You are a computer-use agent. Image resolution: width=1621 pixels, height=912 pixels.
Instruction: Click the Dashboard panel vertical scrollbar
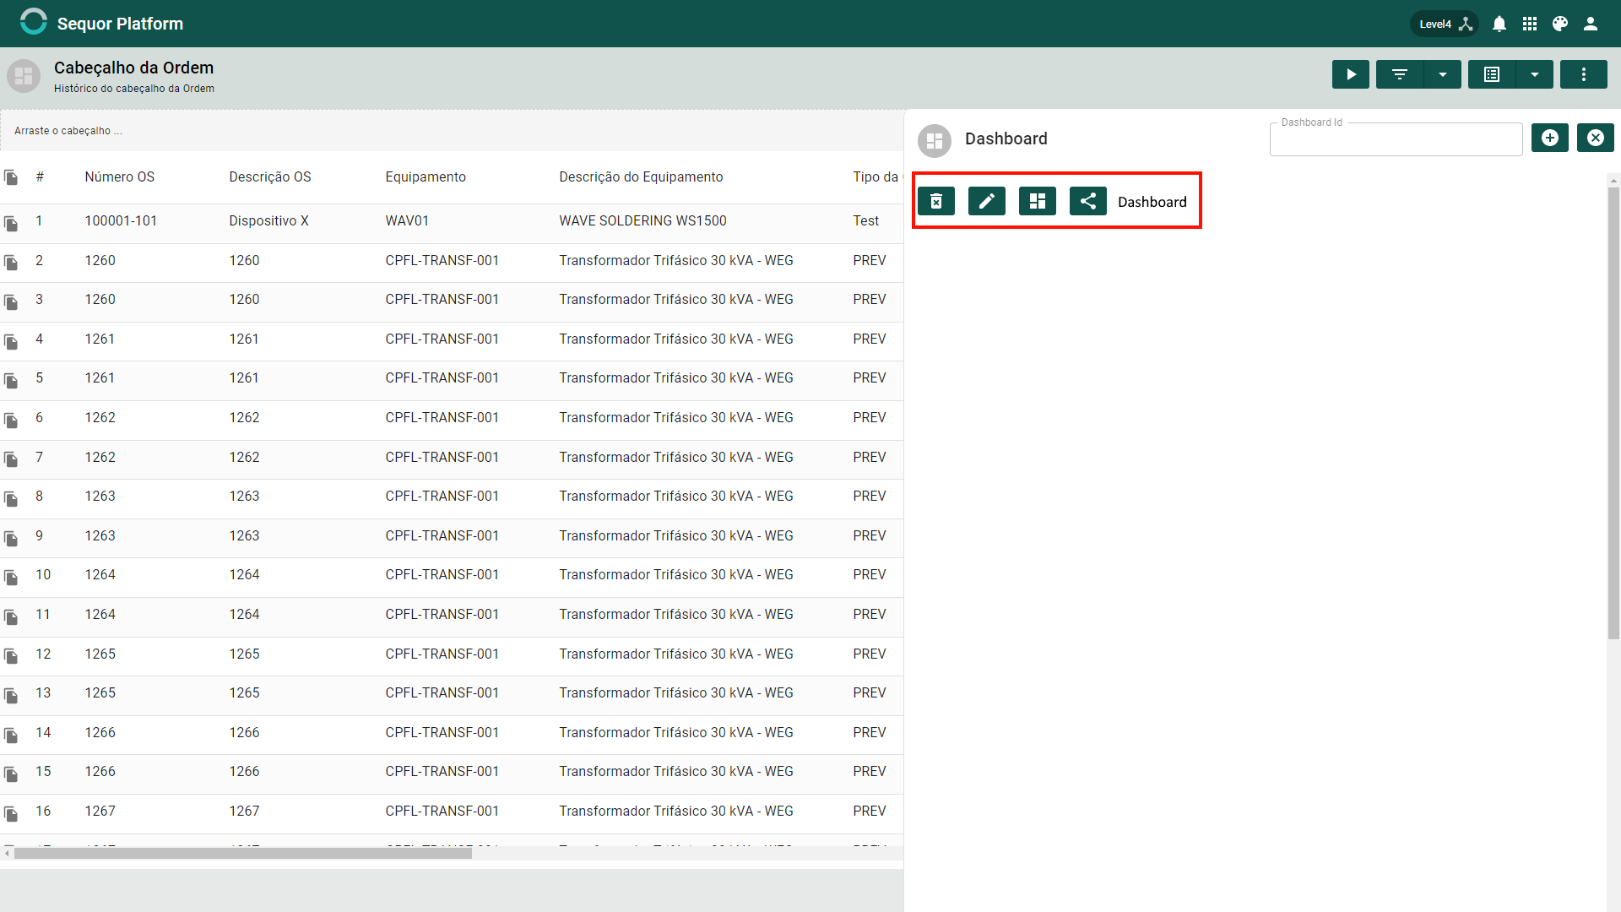1613,414
